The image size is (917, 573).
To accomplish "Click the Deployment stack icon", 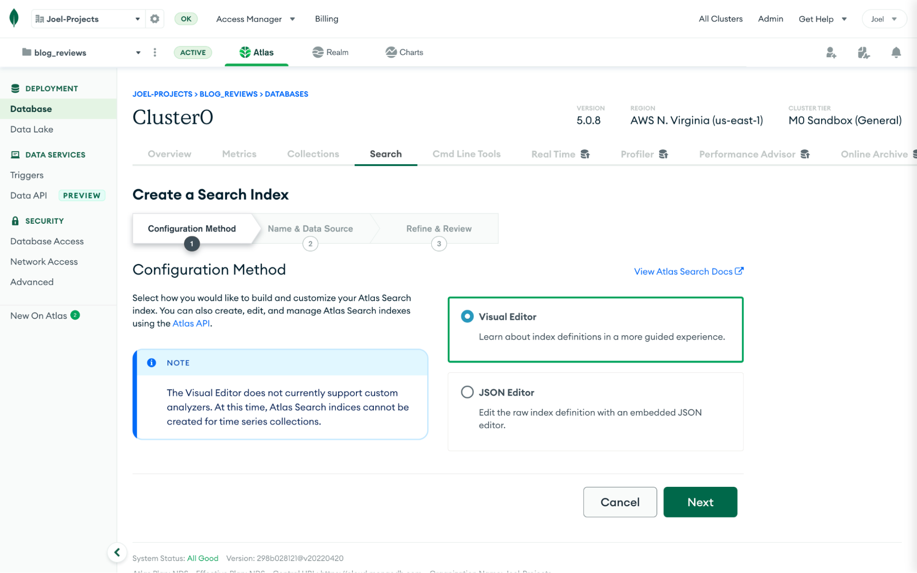I will tap(15, 88).
